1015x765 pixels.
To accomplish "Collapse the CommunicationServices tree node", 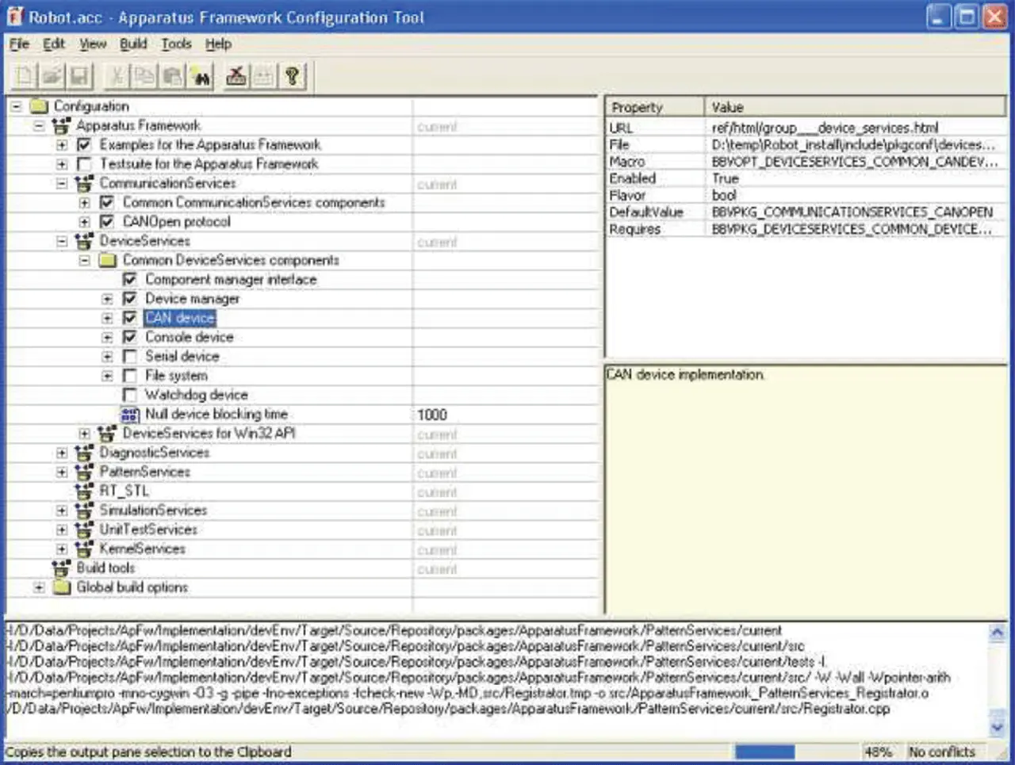I will (x=62, y=183).
